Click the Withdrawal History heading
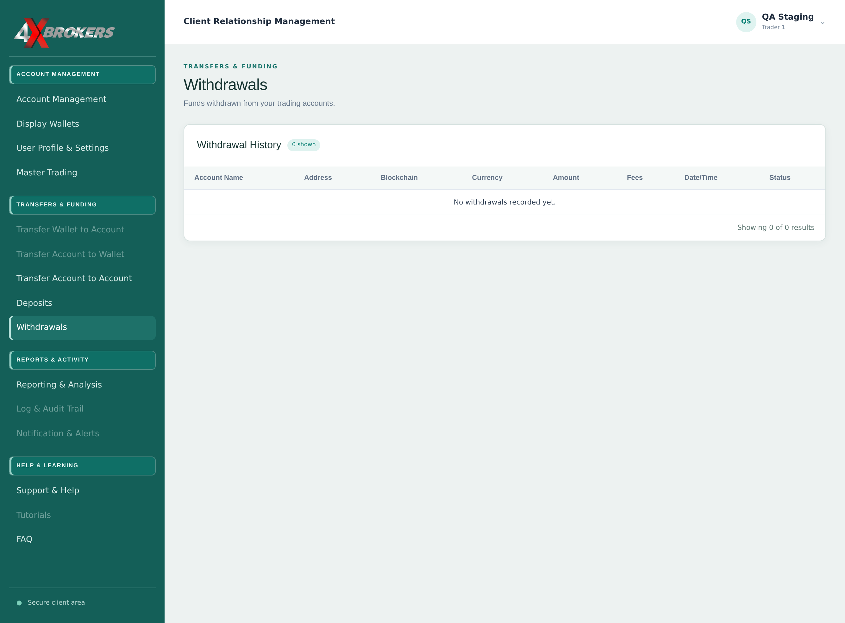 pyautogui.click(x=239, y=145)
